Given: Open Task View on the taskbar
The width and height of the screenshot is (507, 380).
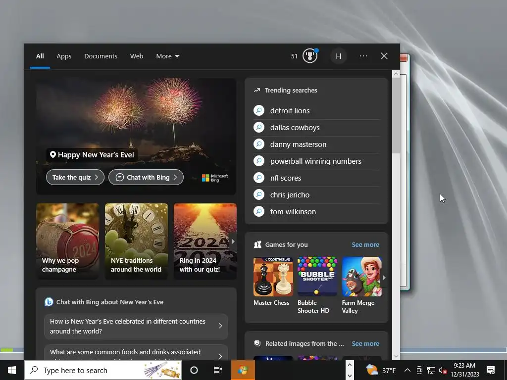Looking at the screenshot, I should pyautogui.click(x=218, y=370).
